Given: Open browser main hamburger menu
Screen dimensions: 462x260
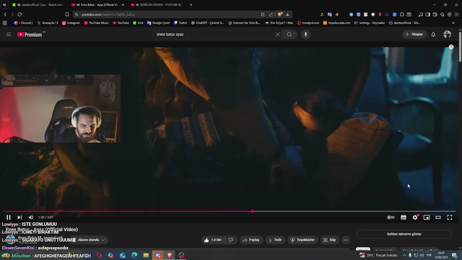Looking at the screenshot, I should point(457,14).
